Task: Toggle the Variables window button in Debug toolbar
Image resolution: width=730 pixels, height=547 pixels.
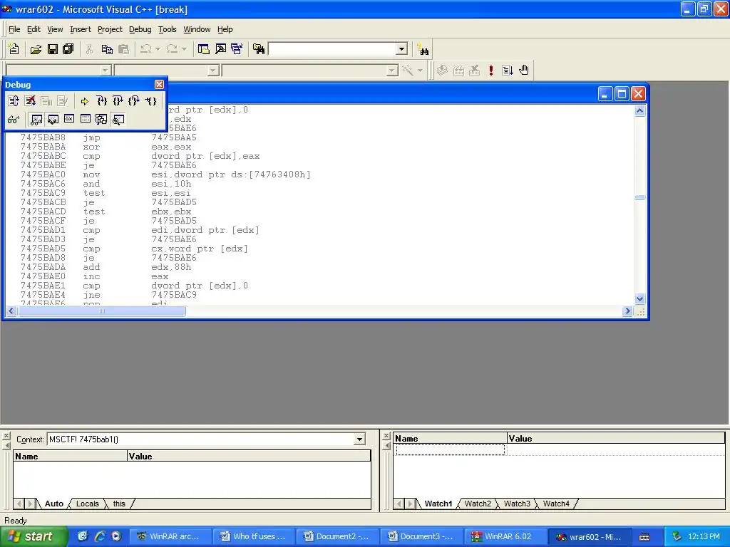Action: point(53,120)
